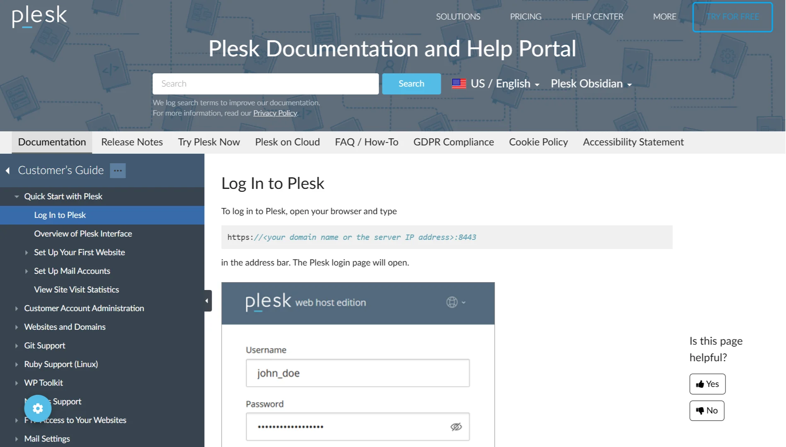Expand Websites and Domains
Screen dimensions: 786x447
pos(17,327)
